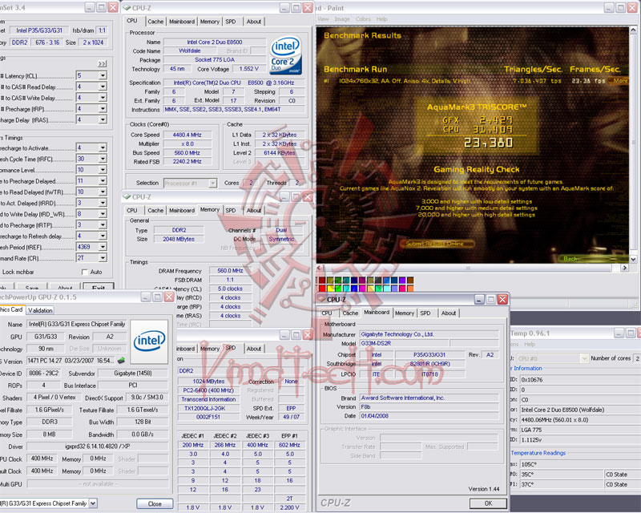This screenshot has width=641, height=513.
Task: Open the Help menu in Core Temp
Action: click(x=530, y=345)
